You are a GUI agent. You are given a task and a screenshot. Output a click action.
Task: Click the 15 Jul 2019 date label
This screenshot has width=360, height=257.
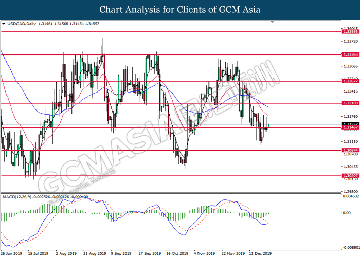pos(38,253)
